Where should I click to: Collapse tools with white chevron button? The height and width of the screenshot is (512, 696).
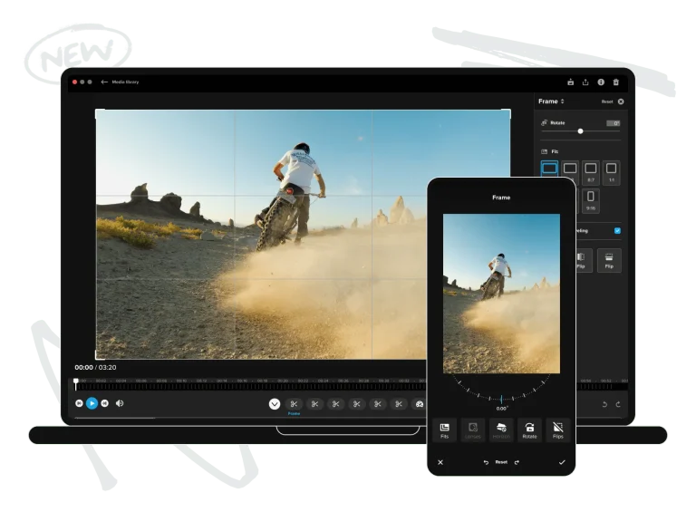tap(275, 404)
